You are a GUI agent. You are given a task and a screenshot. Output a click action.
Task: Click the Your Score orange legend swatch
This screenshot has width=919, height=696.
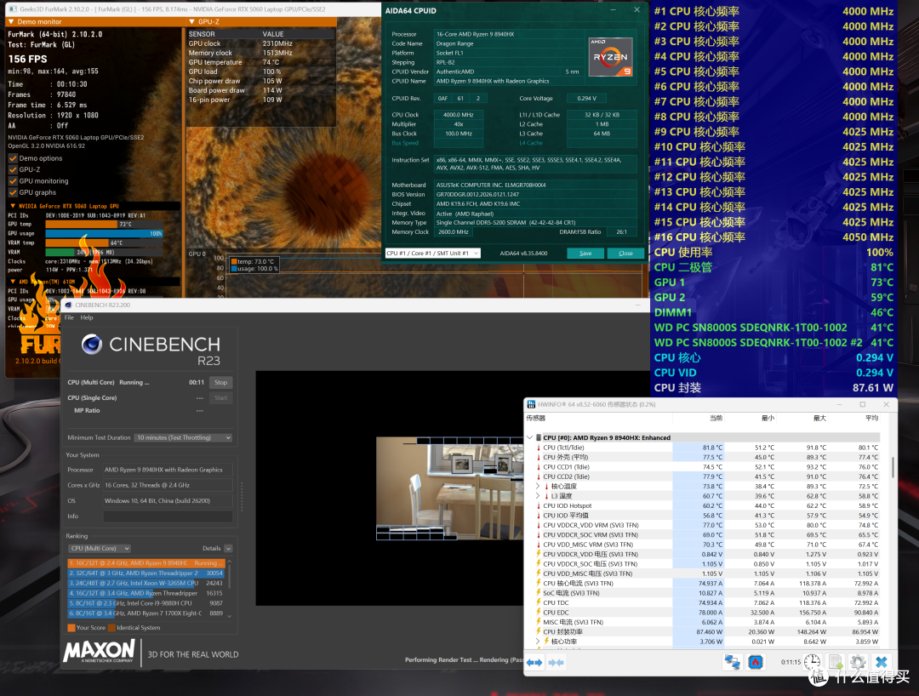point(71,627)
